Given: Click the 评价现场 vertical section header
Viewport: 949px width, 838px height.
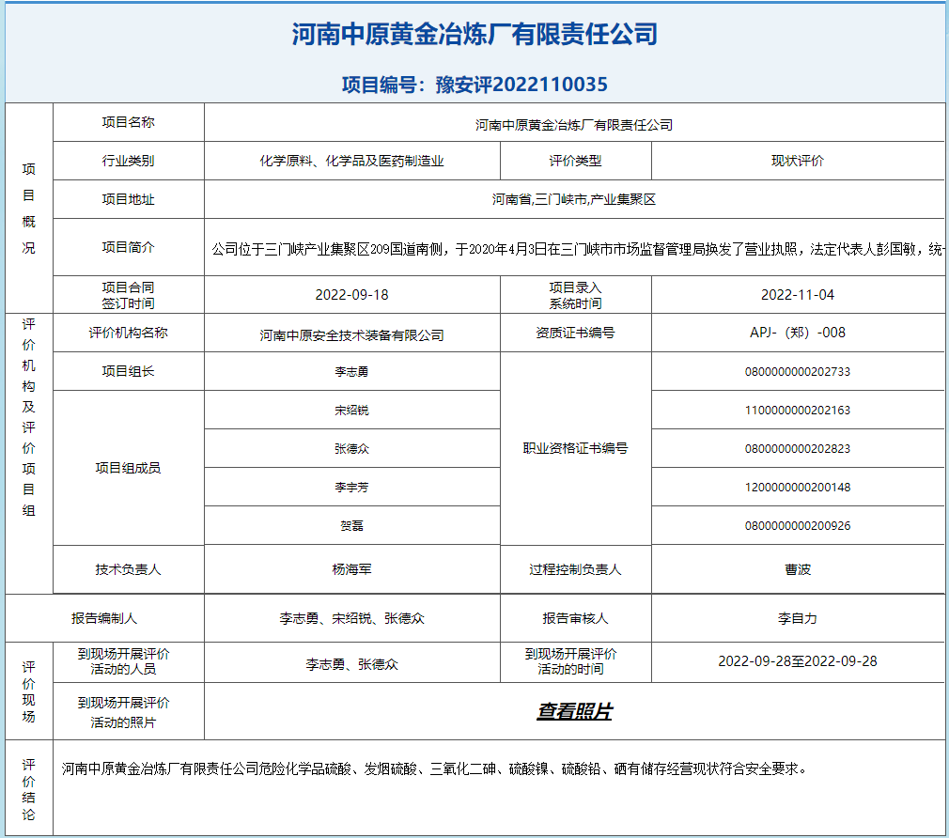Looking at the screenshot, I should point(29,692).
